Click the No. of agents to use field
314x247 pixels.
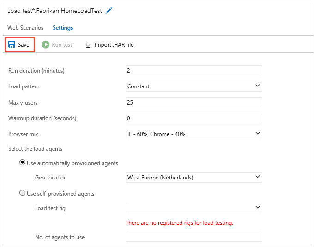click(193, 237)
